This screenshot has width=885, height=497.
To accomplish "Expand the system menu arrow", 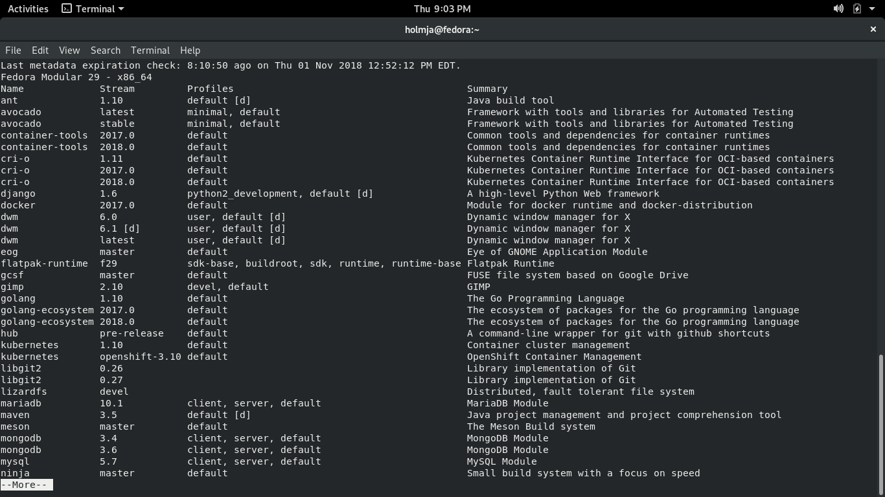I will [x=872, y=9].
